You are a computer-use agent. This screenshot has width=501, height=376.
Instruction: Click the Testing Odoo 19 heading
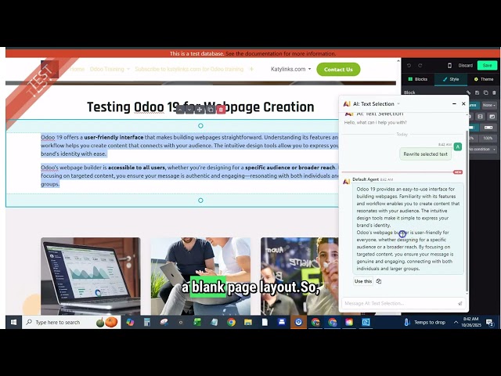[200, 107]
